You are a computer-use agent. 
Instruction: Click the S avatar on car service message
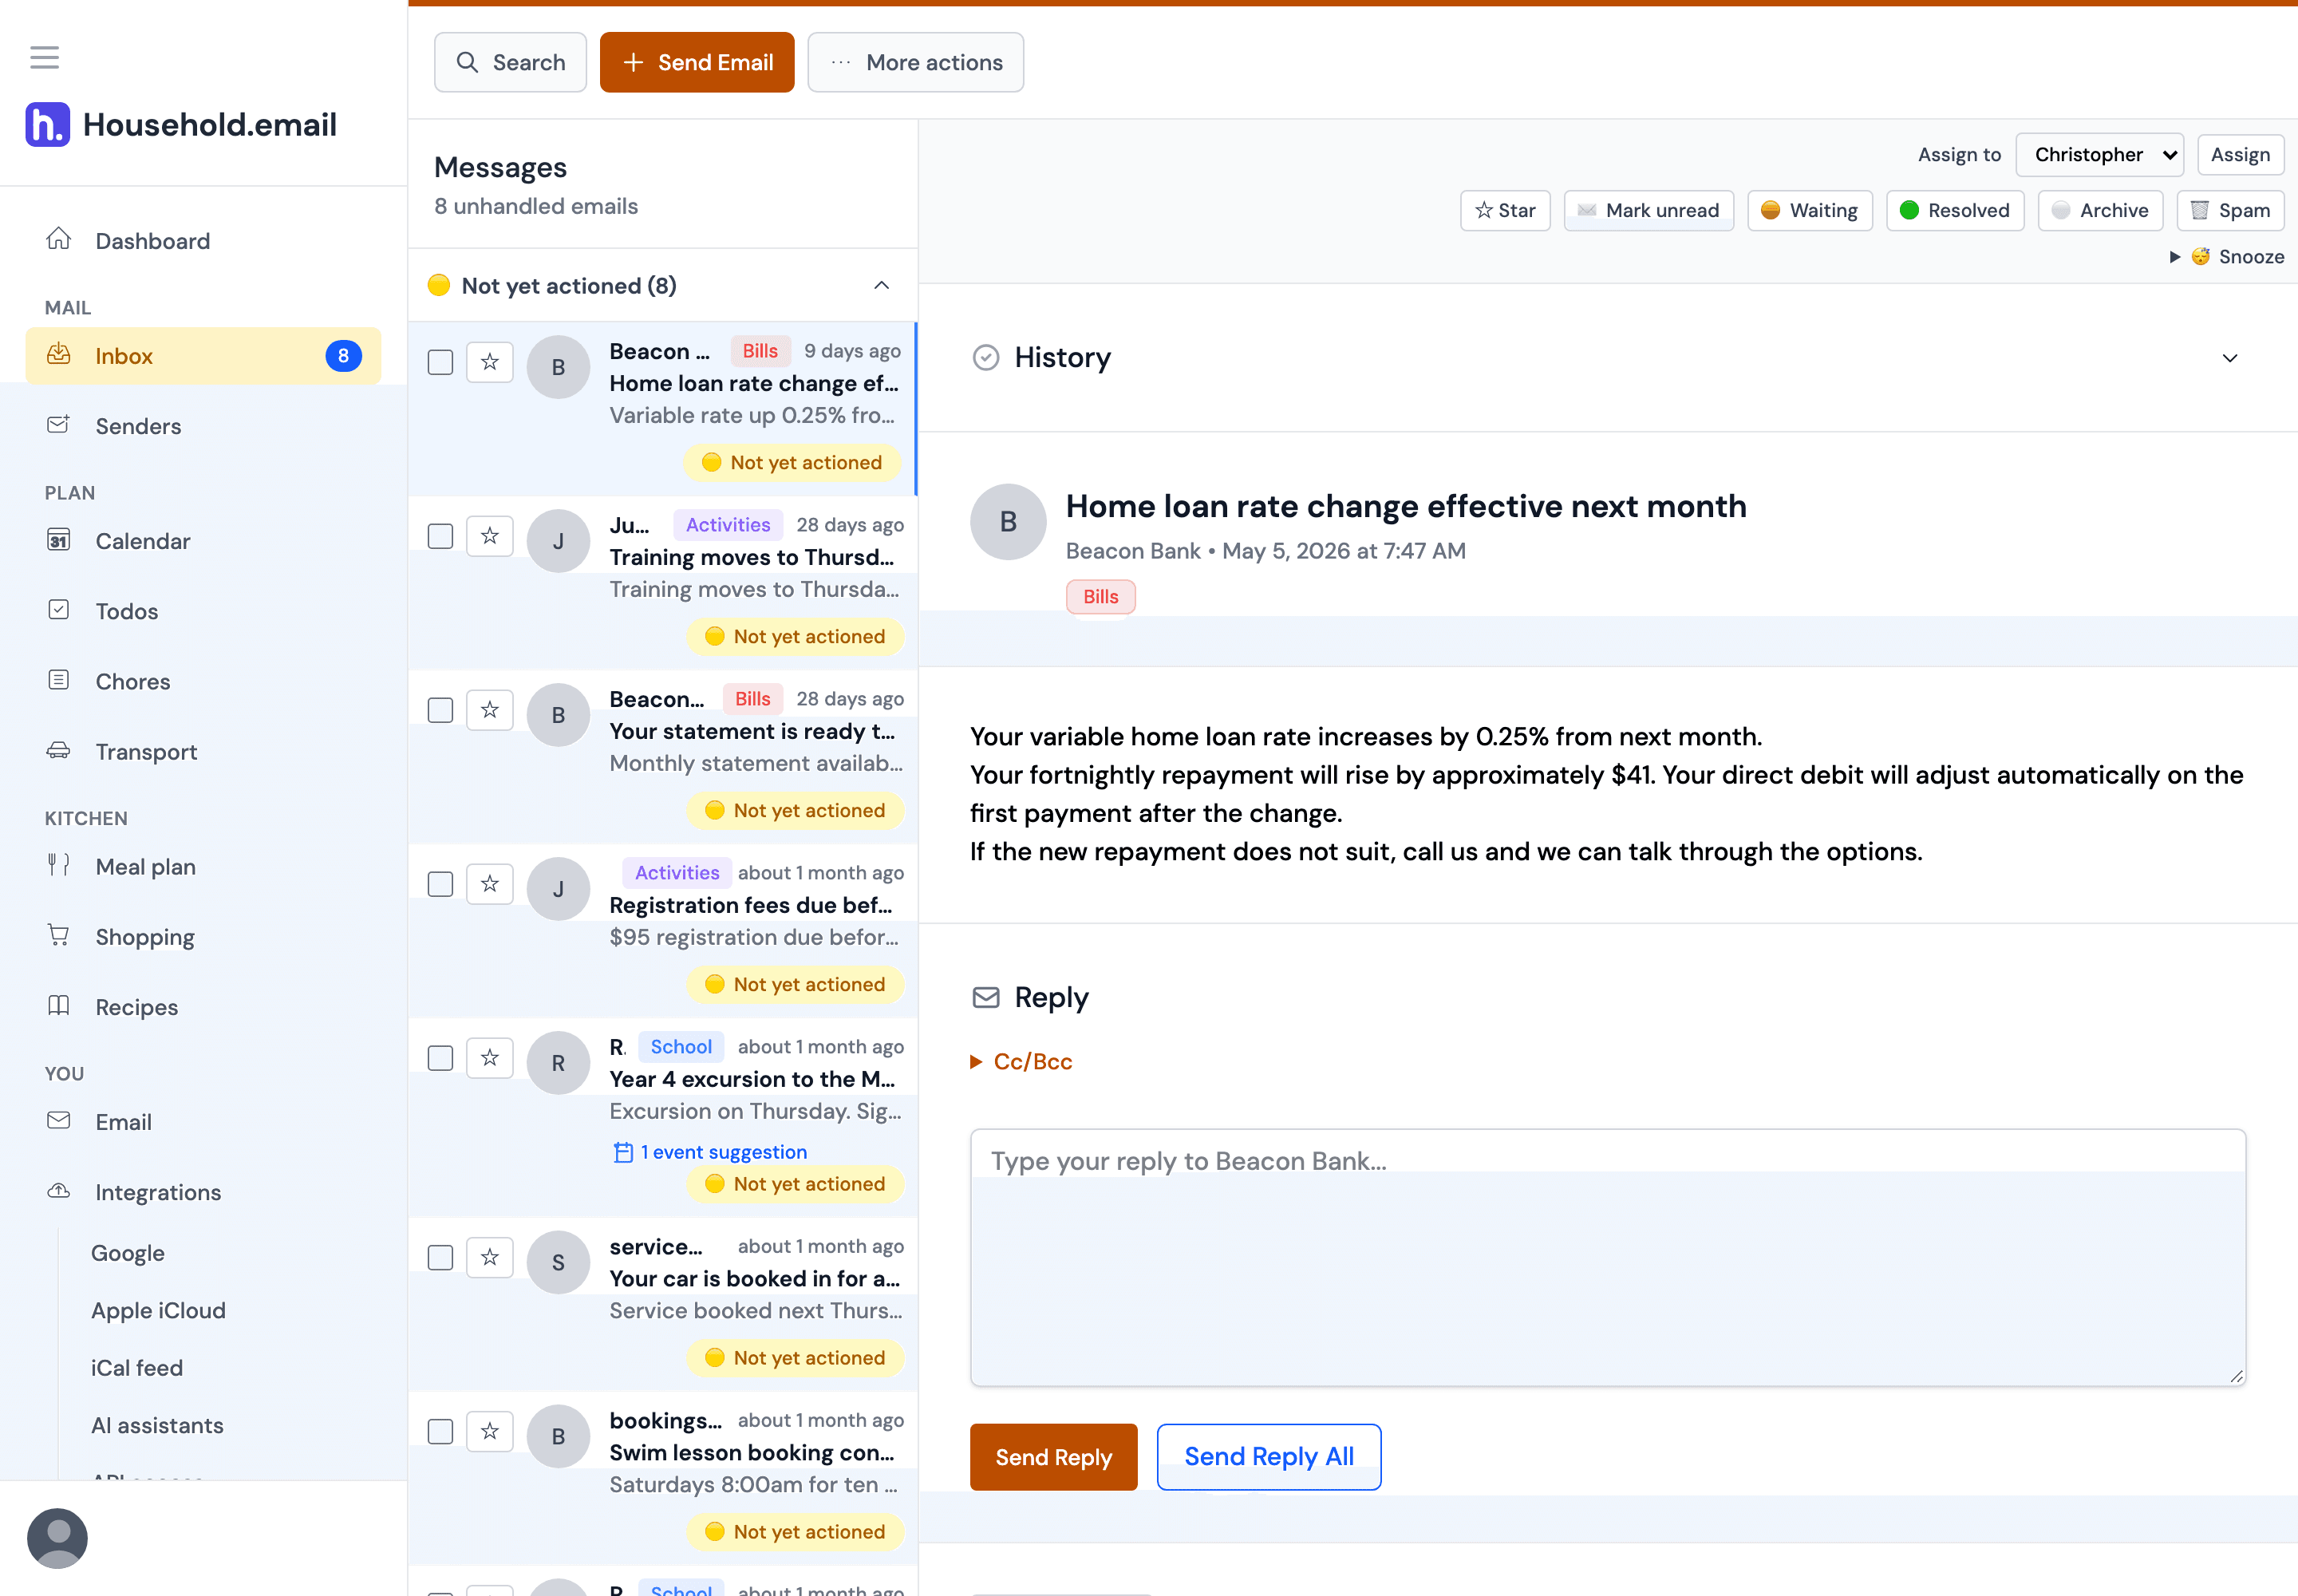pos(558,1262)
